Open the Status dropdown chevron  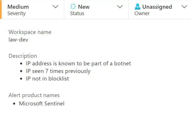[x=120, y=7]
